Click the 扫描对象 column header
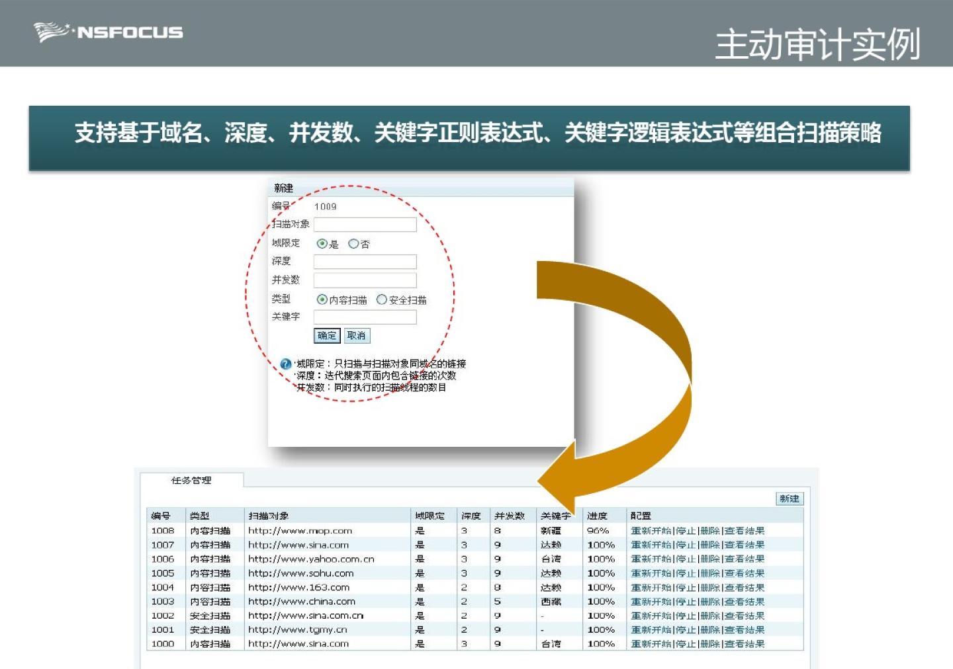953x669 pixels. [x=268, y=516]
